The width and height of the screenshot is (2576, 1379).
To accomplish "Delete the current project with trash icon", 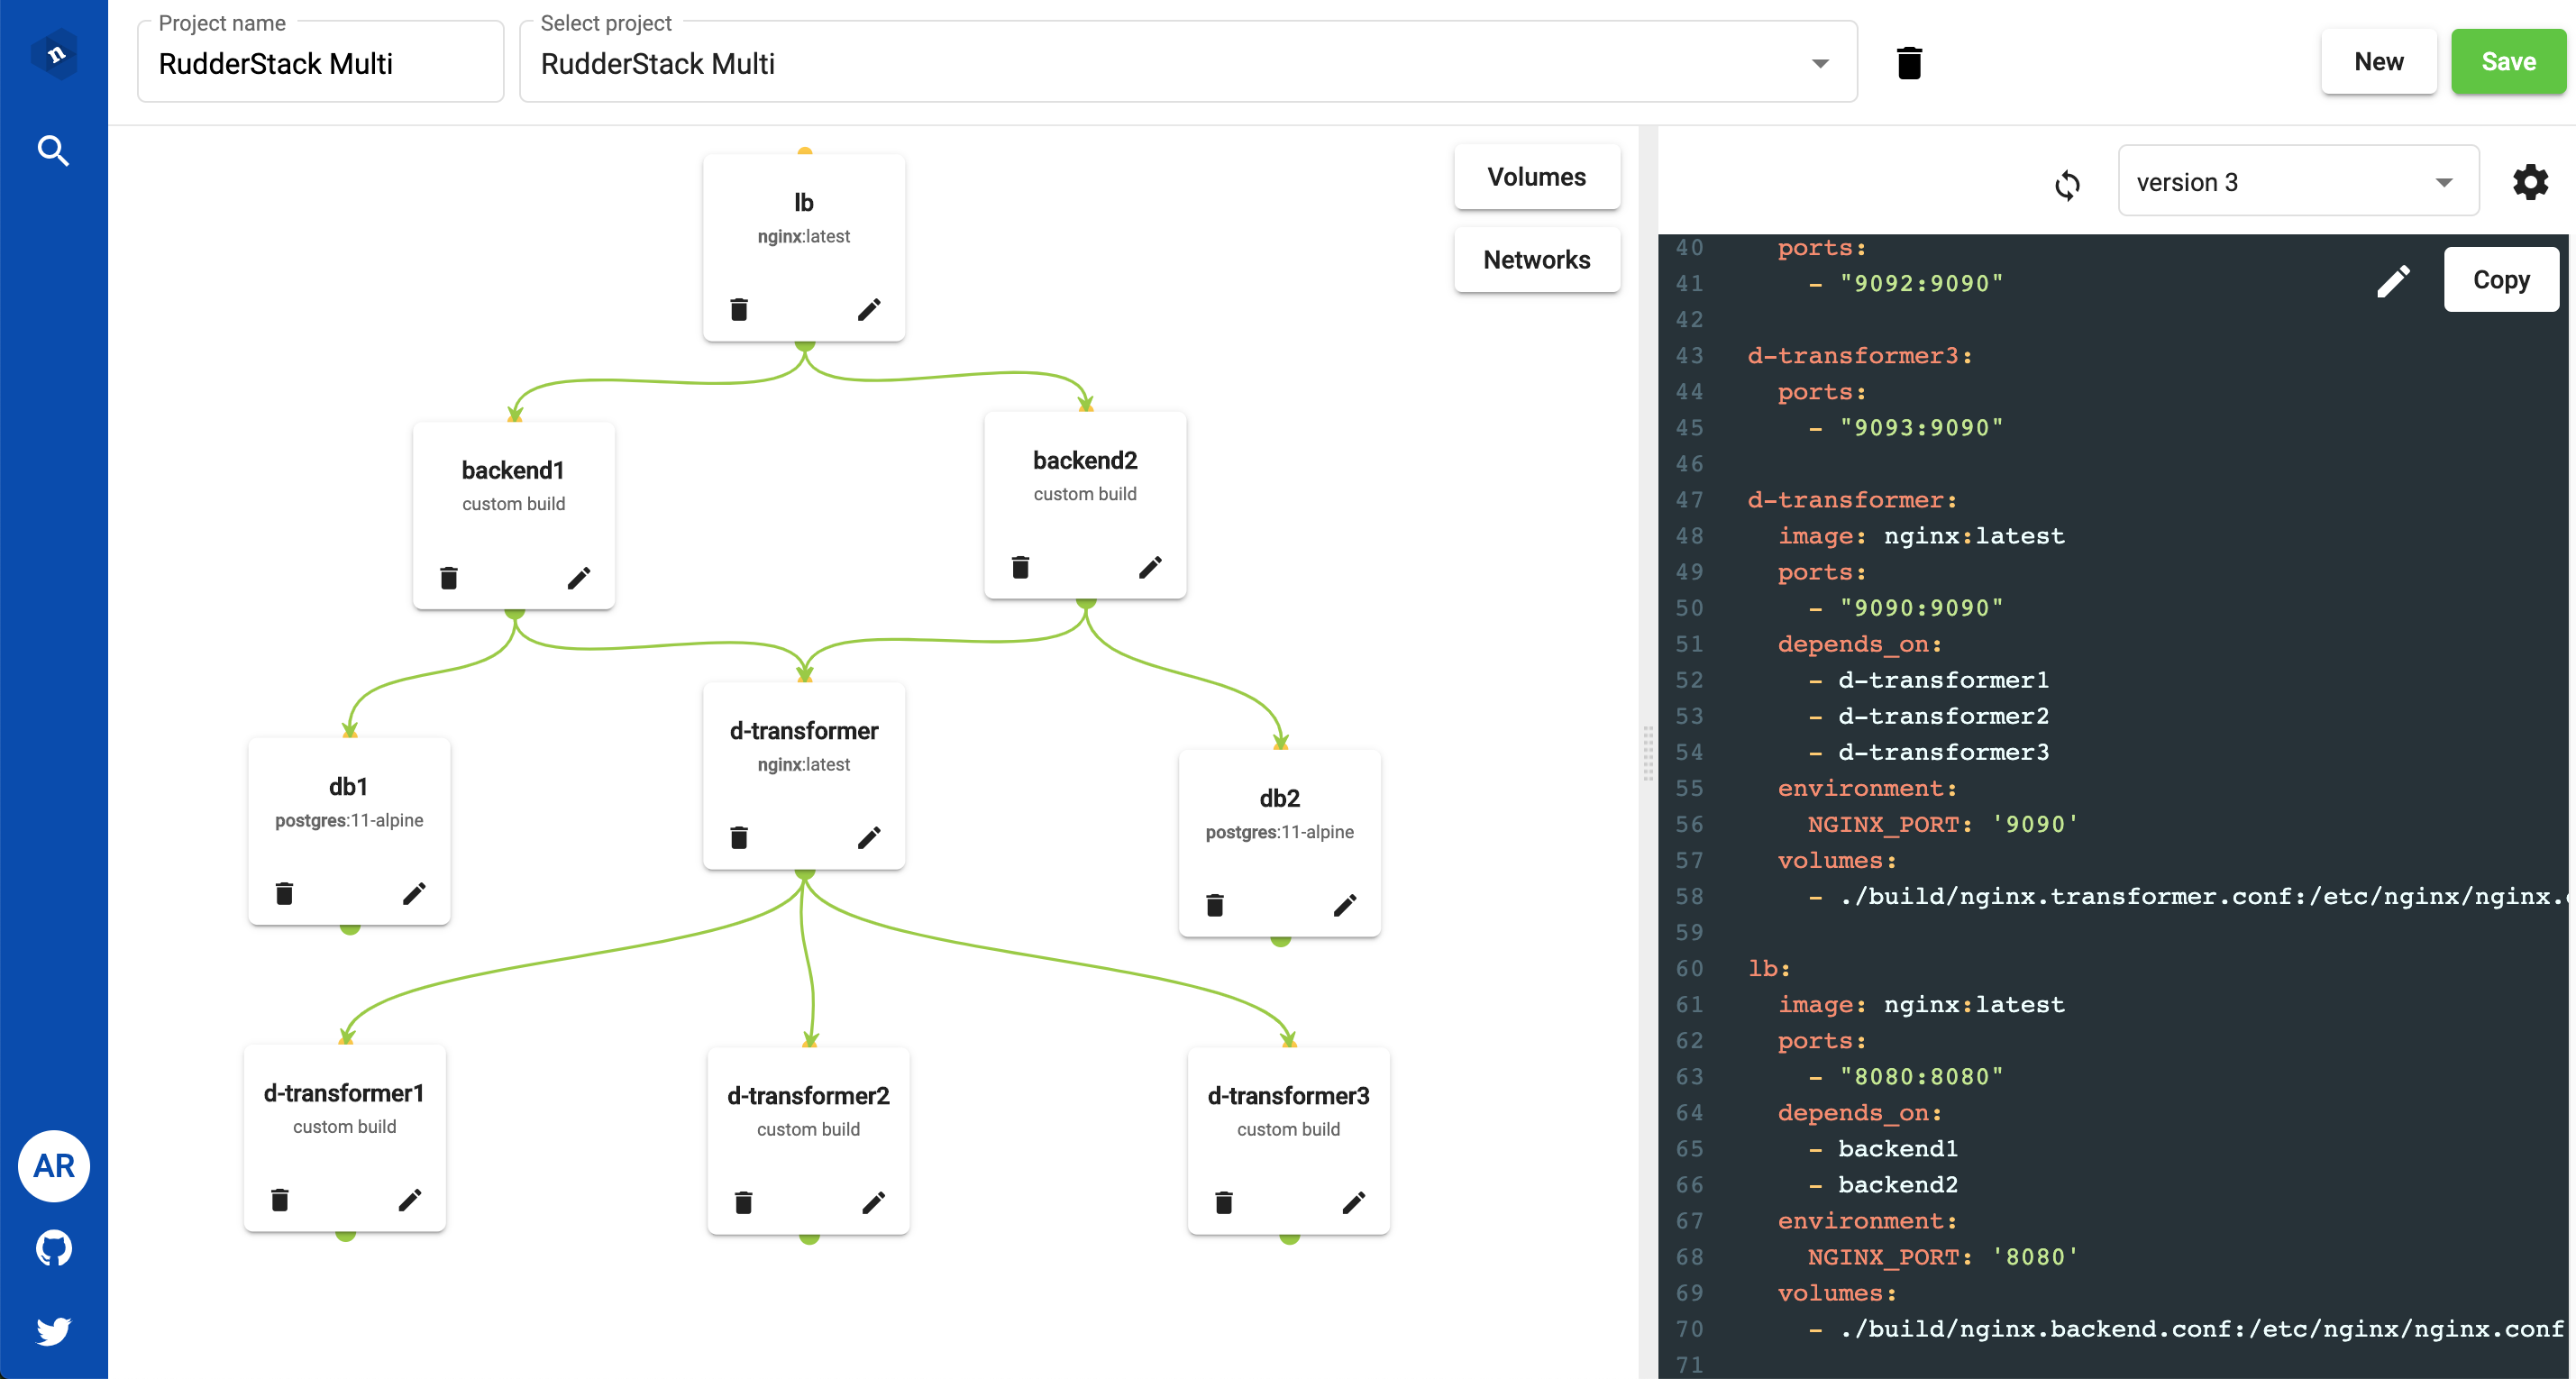I will 1909,63.
